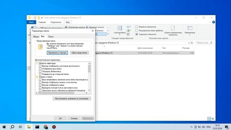Open the File (Файл) ribbon tab
The width and height of the screenshot is (231, 130).
coord(31,22)
